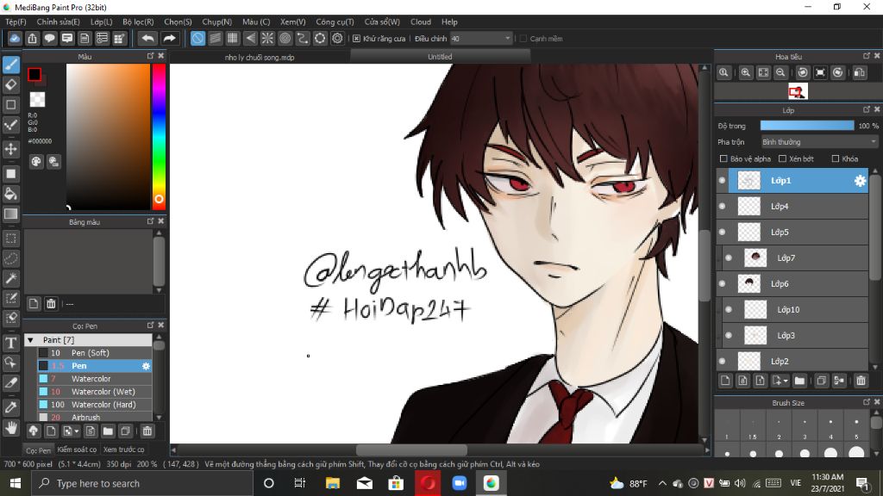Select the Pen (Soft) brush
Image resolution: width=883 pixels, height=496 pixels.
95,353
